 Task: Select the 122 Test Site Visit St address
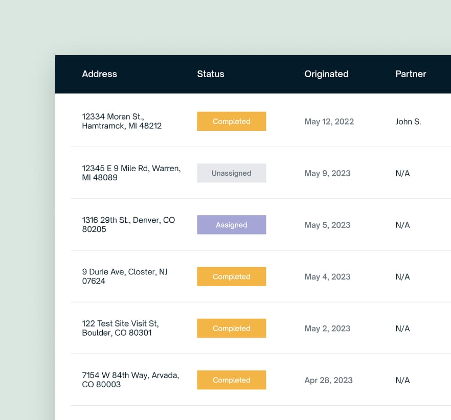click(120, 328)
